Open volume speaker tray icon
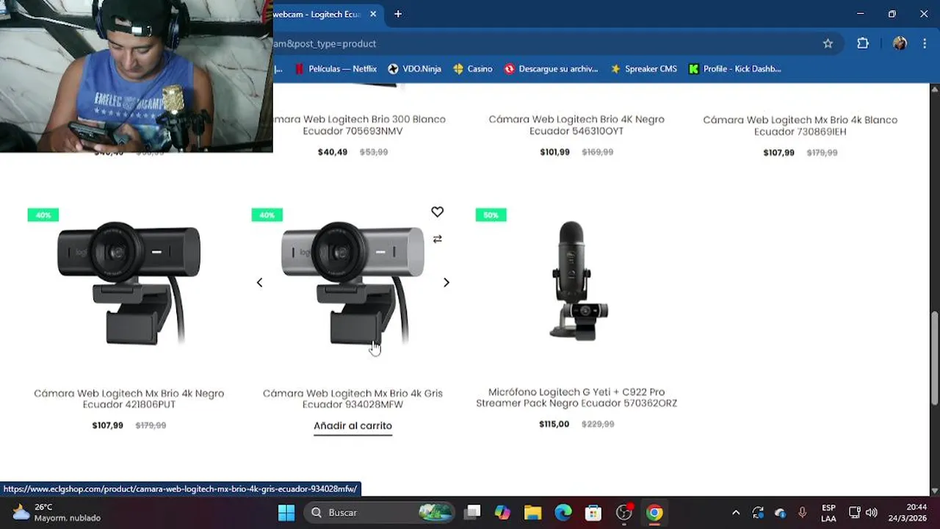Image resolution: width=940 pixels, height=529 pixels. pyautogui.click(x=872, y=513)
